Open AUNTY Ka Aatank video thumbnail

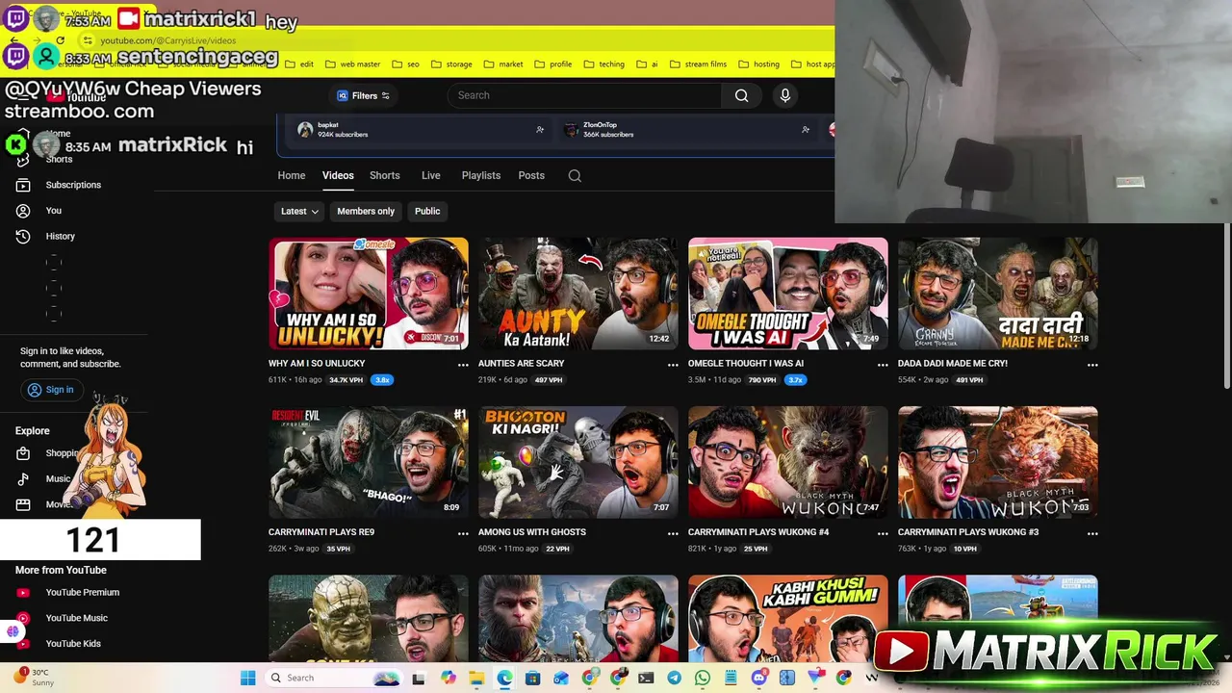pos(578,294)
